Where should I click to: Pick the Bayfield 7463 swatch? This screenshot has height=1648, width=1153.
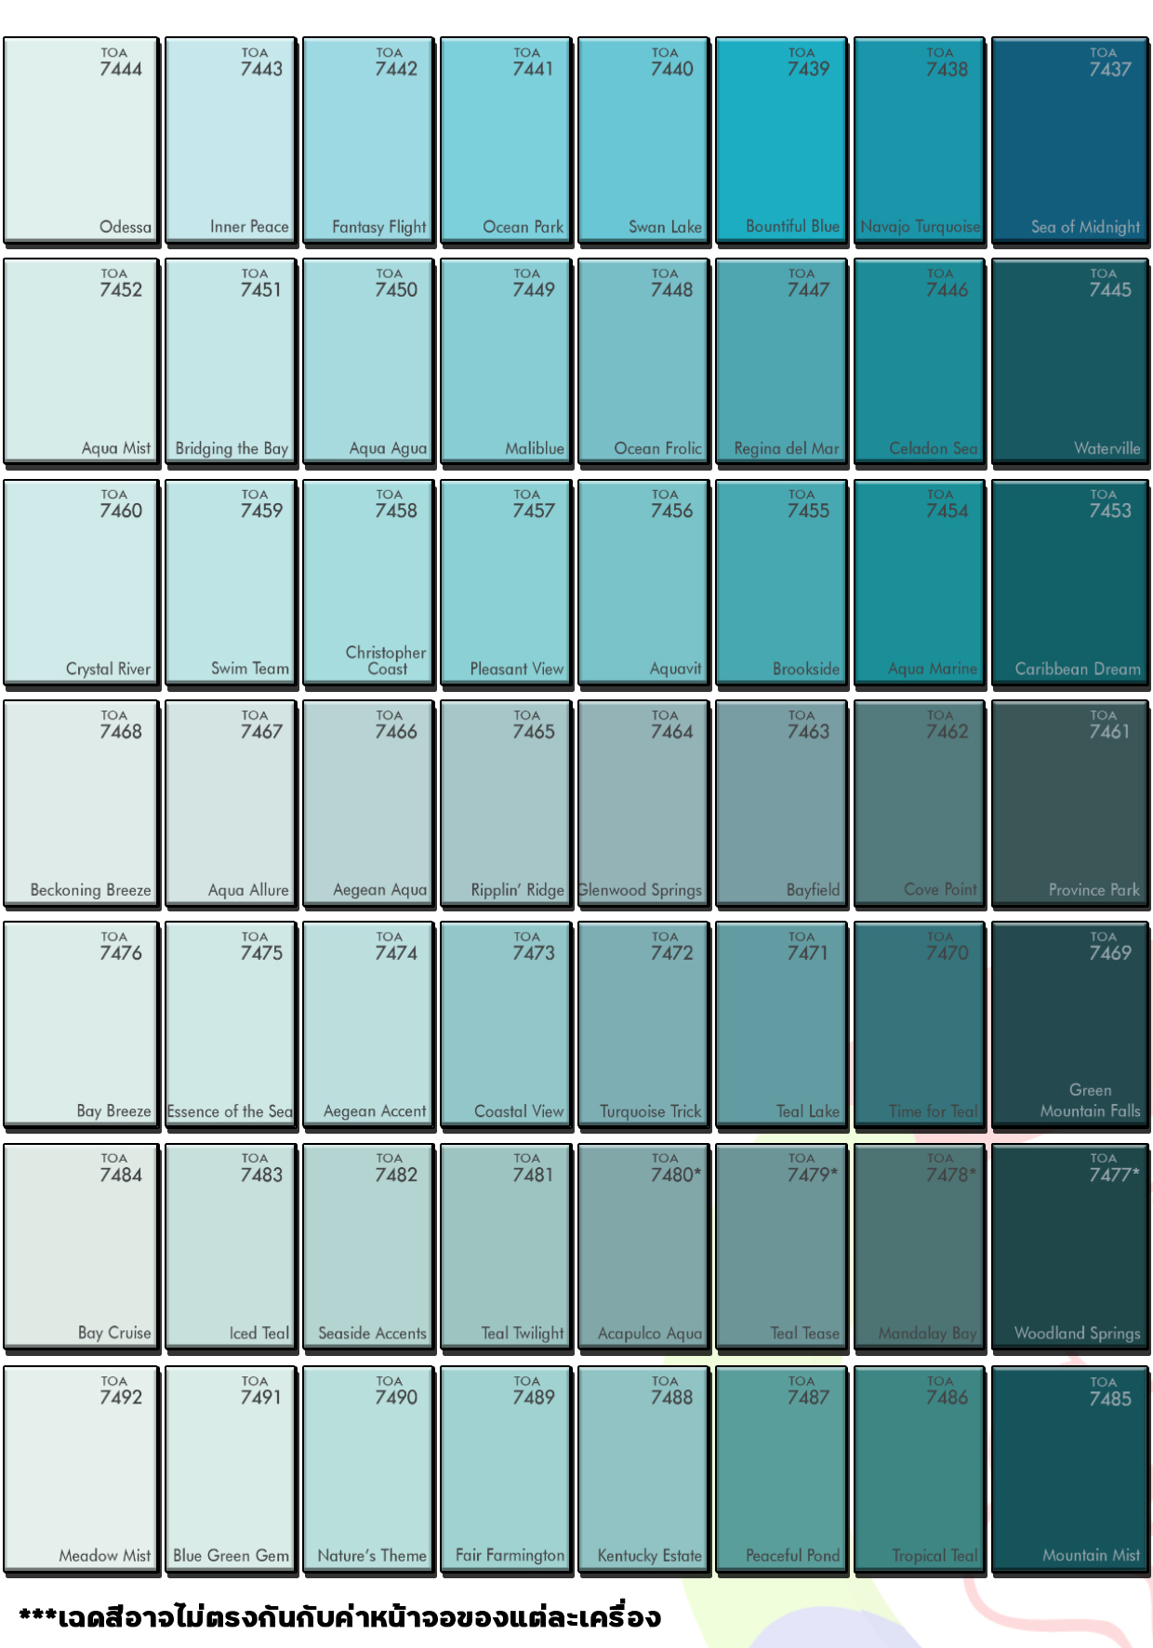point(781,804)
